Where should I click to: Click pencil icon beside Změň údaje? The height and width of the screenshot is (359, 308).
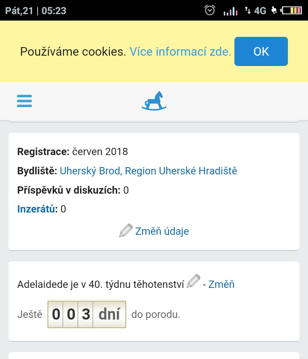click(x=125, y=230)
